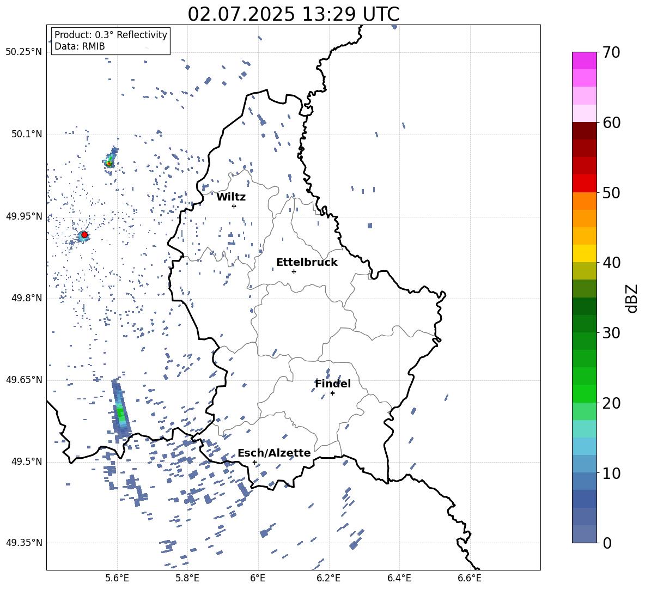Click the 49.95°N latitude label
The image size is (645, 589).
click(24, 216)
